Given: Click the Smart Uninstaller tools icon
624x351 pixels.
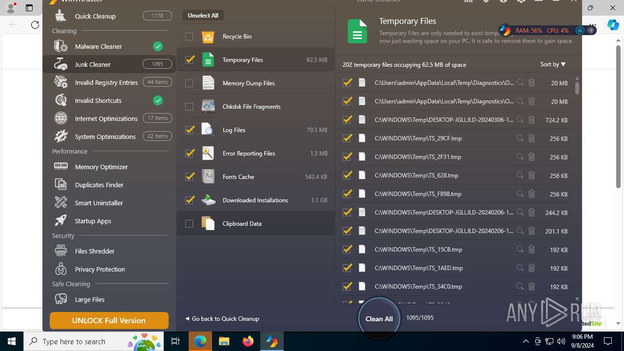Looking at the screenshot, I should click(61, 203).
